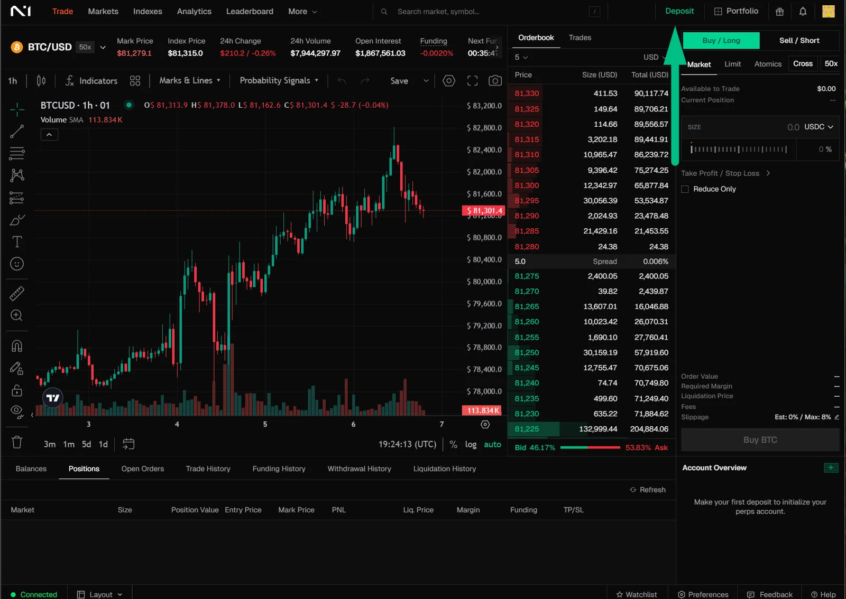Select the crosshair cursor tool
846x599 pixels.
click(17, 109)
